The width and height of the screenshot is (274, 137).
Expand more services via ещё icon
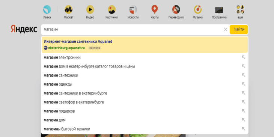coord(240,9)
